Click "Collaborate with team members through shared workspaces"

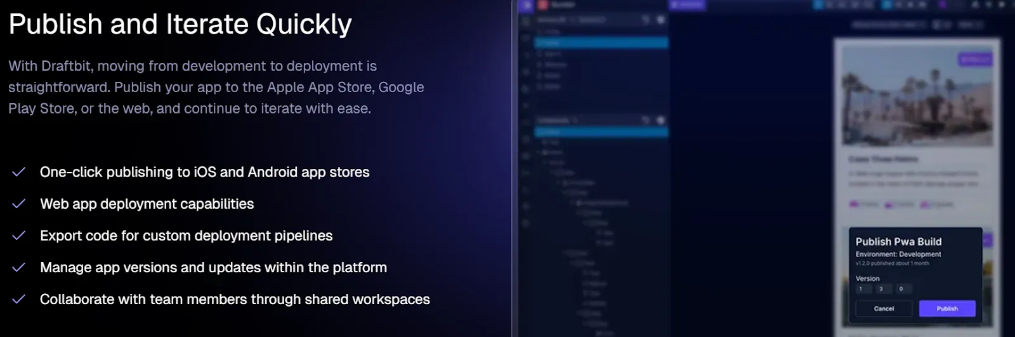click(235, 299)
